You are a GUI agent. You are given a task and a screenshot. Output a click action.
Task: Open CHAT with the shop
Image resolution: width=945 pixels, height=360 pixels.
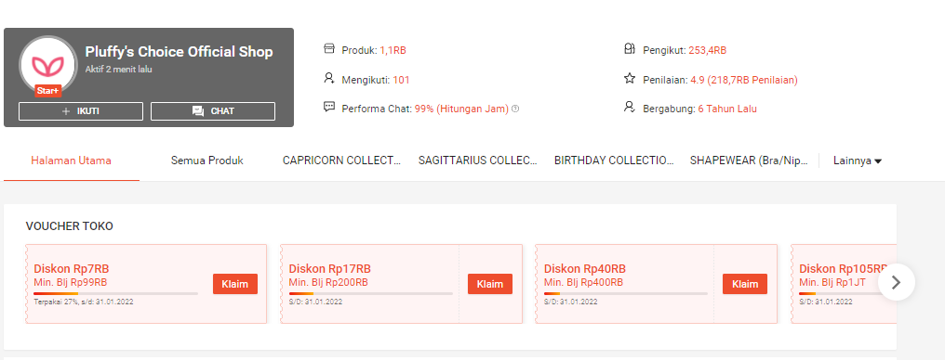coord(213,111)
